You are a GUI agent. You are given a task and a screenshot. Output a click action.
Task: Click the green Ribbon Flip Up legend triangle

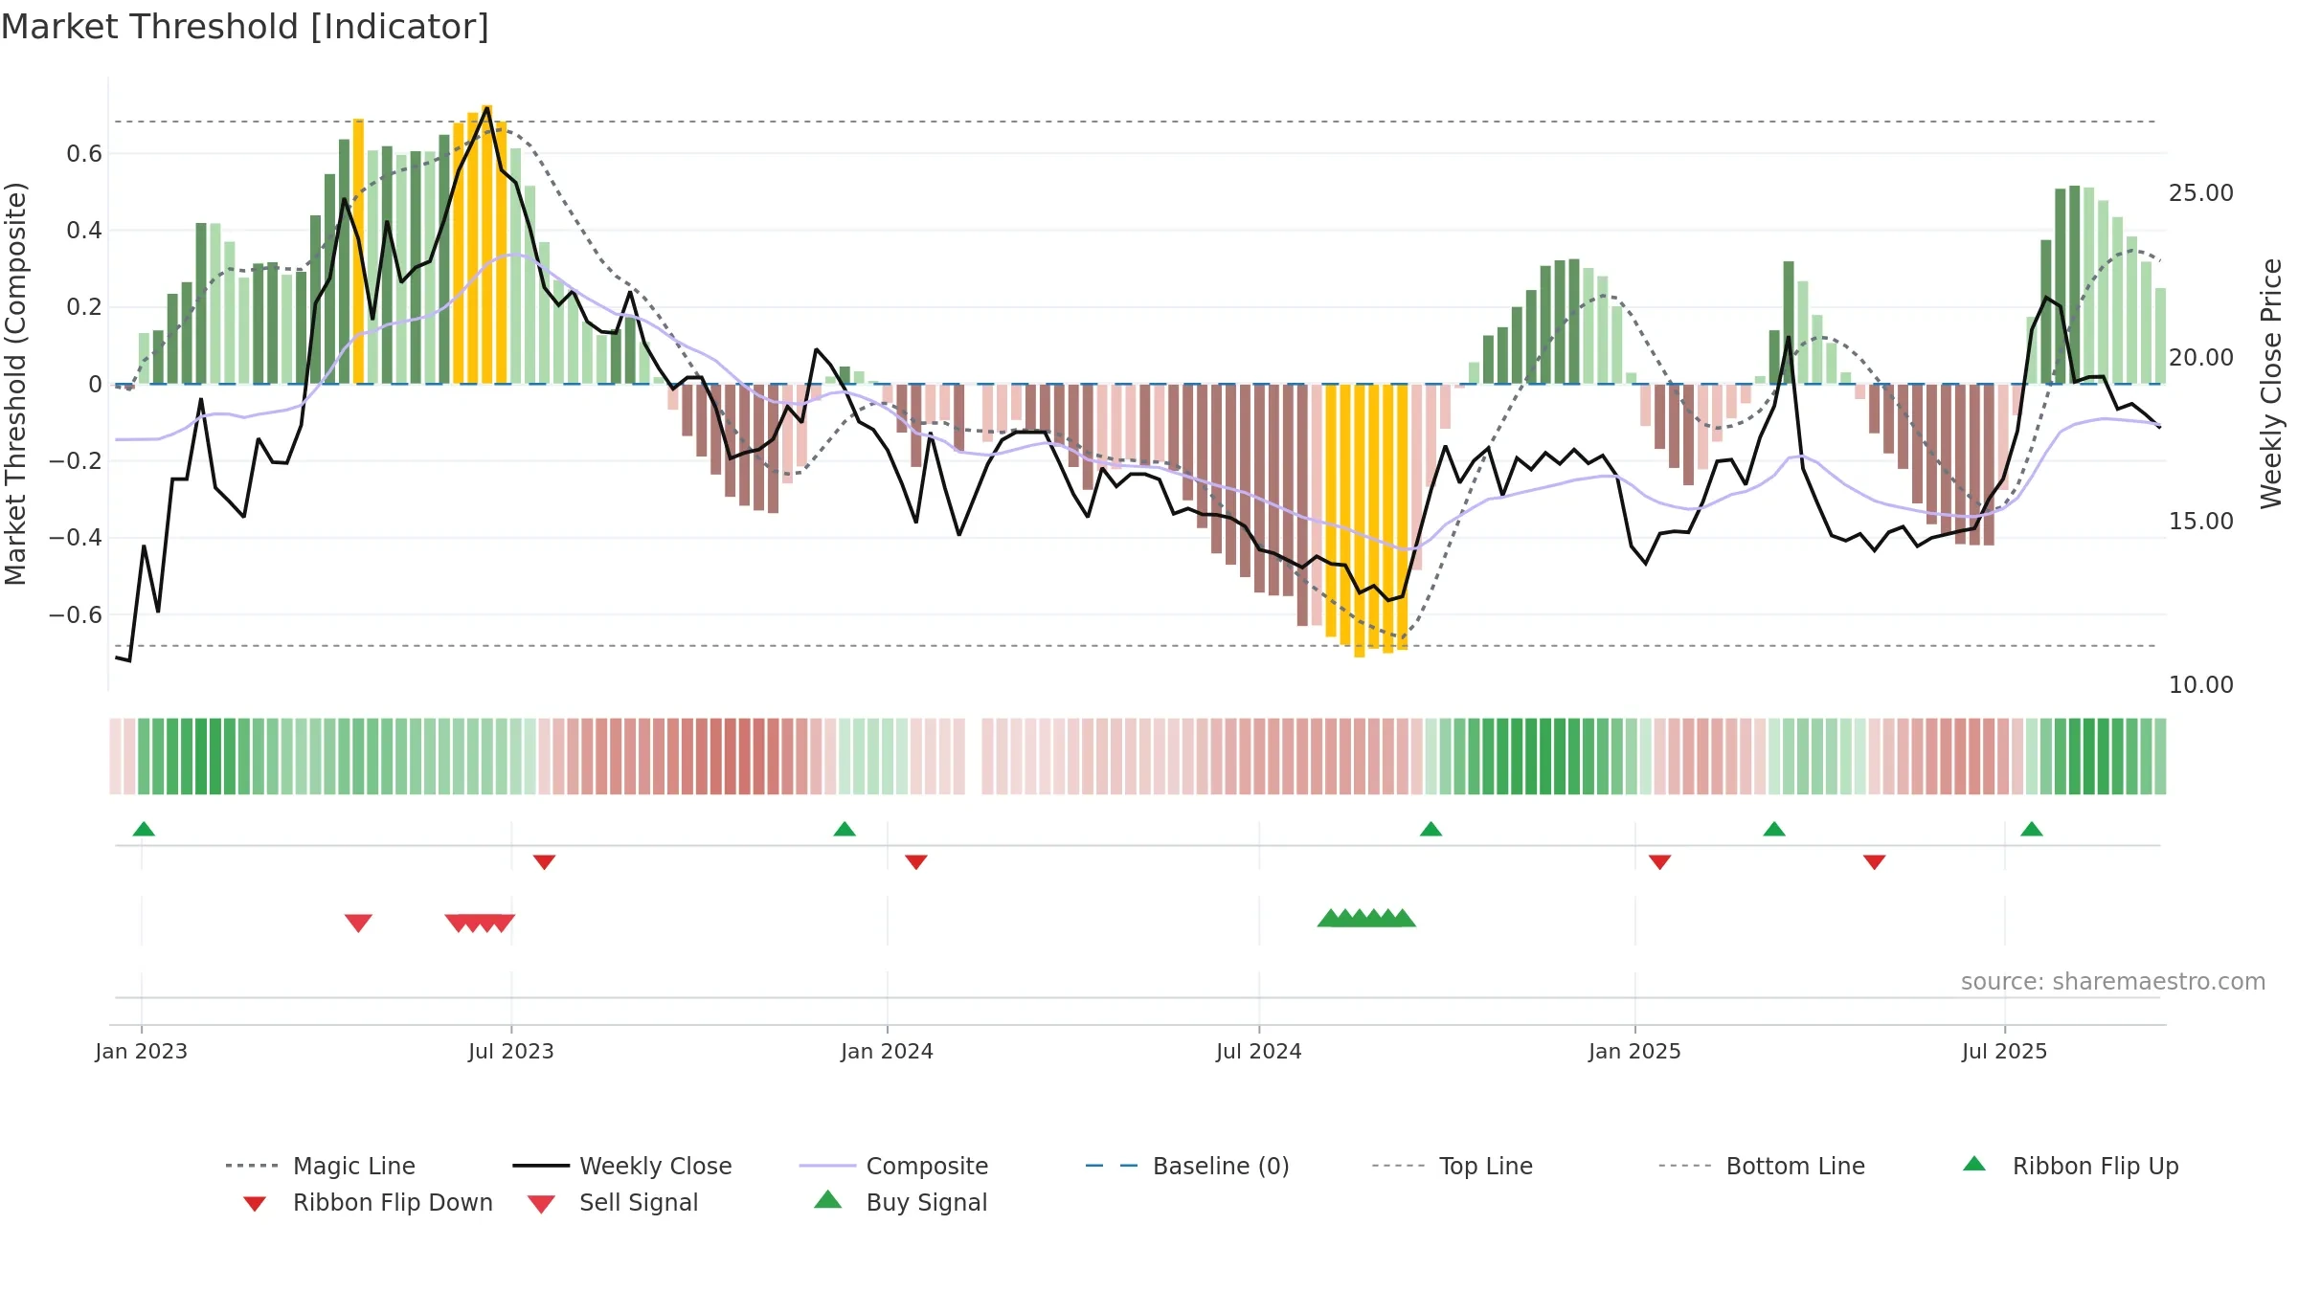pos(1974,1164)
